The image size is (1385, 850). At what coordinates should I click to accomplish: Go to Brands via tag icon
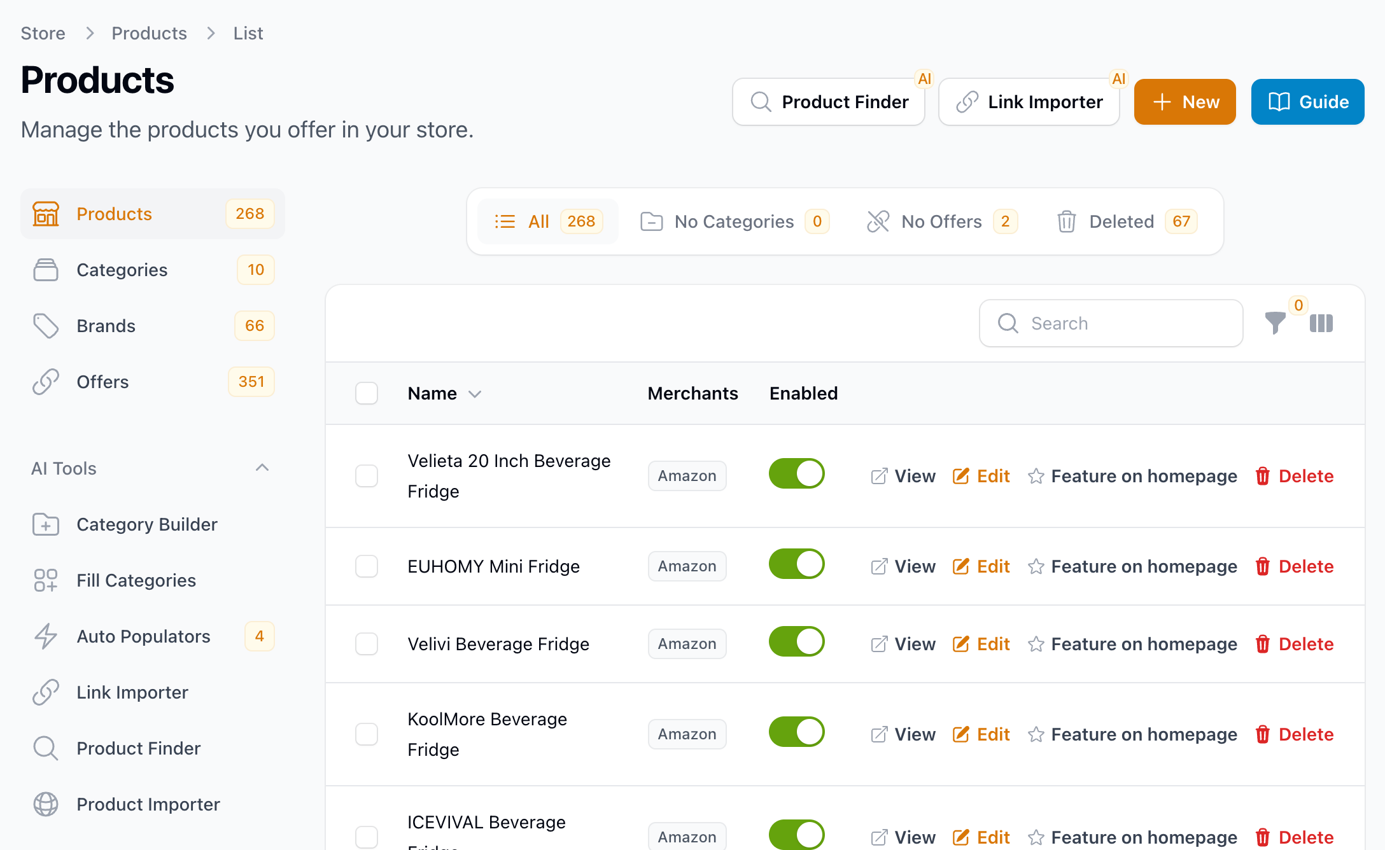[46, 326]
